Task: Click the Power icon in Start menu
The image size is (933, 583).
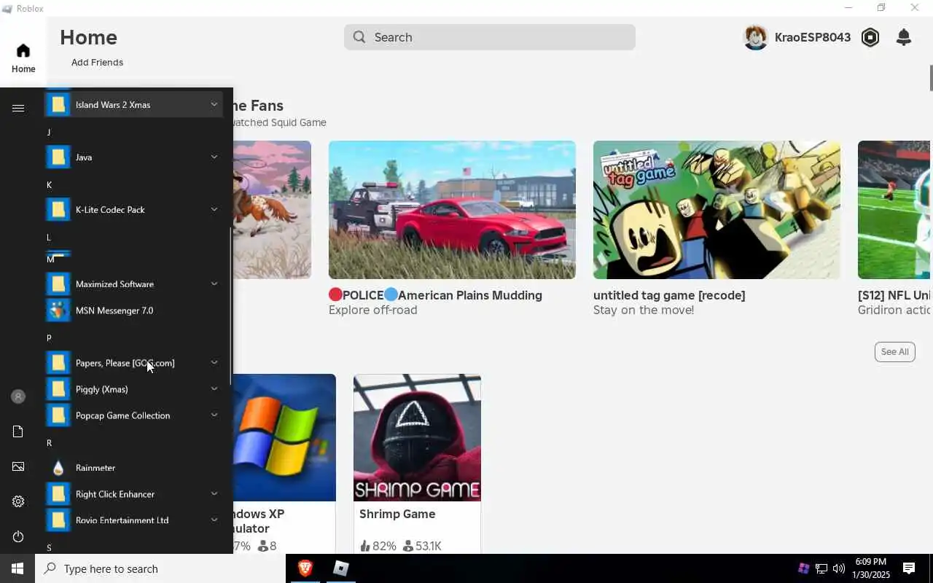Action: point(18,536)
